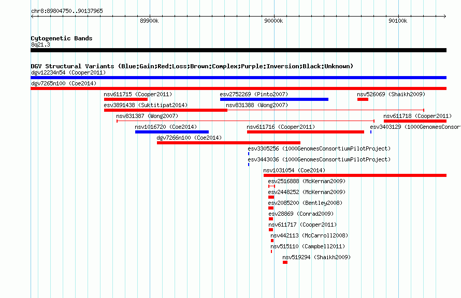The width and height of the screenshot is (461, 298).
Task: Click nsv831388 (Wong2007) label
Action: coord(257,105)
